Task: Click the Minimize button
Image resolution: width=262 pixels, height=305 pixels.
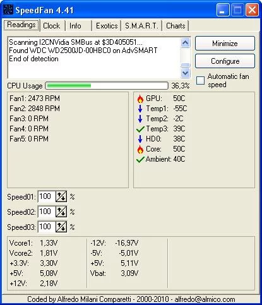Action: coord(225,44)
